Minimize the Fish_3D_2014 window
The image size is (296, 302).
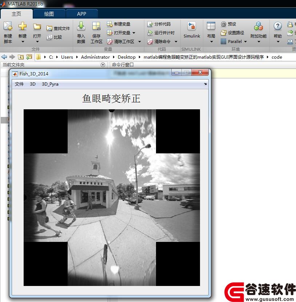tap(177, 72)
